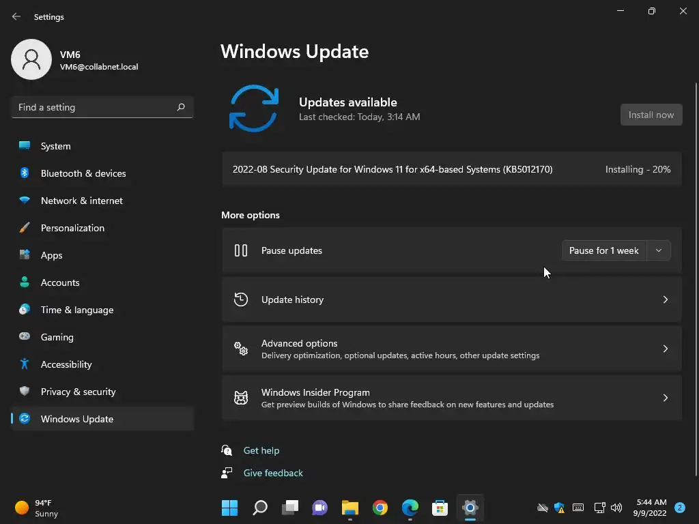This screenshot has height=524, width=699.
Task: Select System in the sidebar
Action: tap(102, 146)
